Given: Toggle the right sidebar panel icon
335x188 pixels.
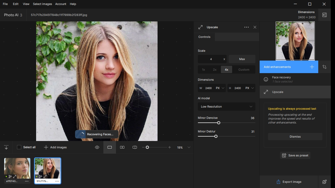Looking at the screenshot, I should (325, 15).
